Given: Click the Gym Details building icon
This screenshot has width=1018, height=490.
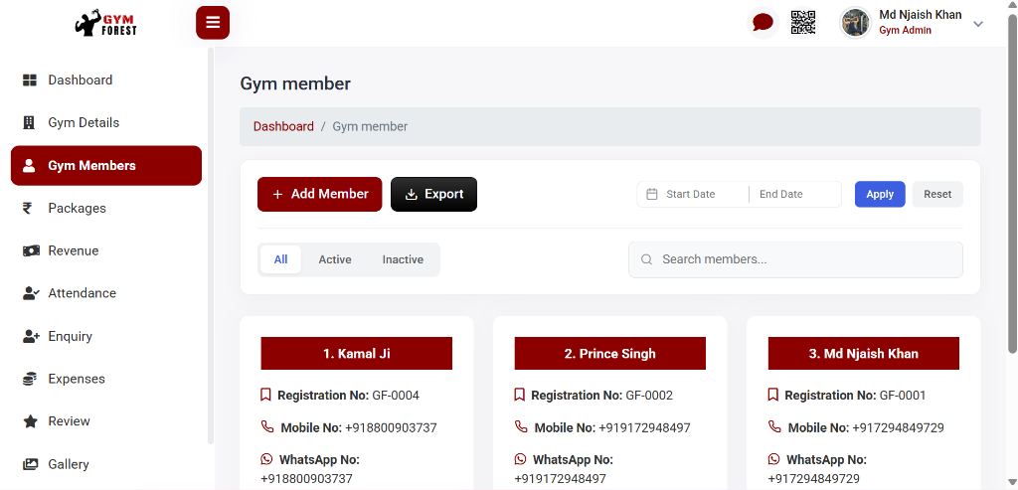Looking at the screenshot, I should (29, 122).
